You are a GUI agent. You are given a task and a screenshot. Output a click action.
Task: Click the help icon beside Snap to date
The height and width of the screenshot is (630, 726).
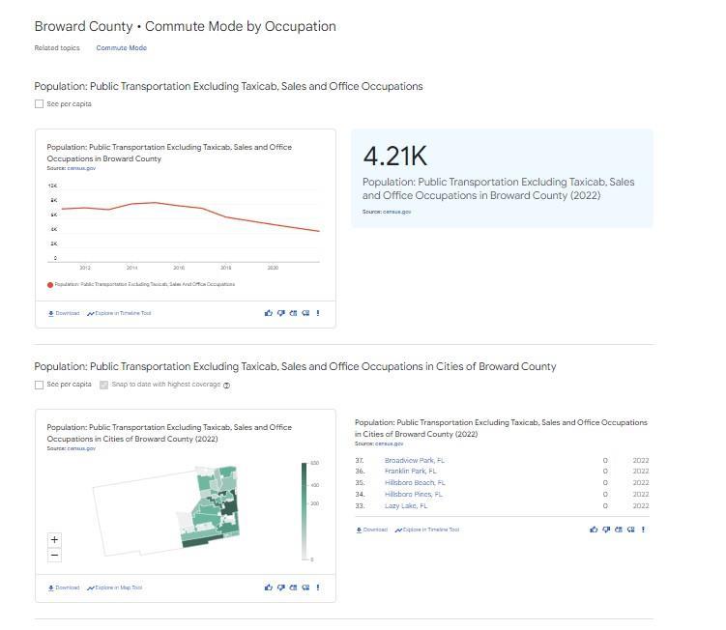point(226,385)
